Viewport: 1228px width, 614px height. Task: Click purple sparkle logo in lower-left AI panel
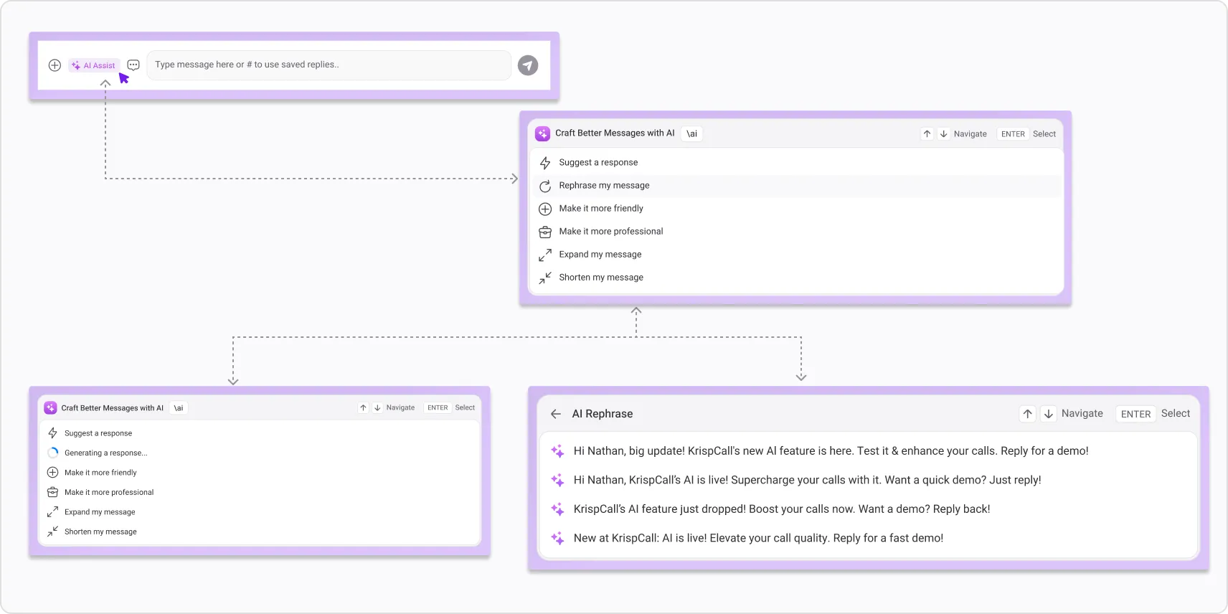pyautogui.click(x=50, y=407)
